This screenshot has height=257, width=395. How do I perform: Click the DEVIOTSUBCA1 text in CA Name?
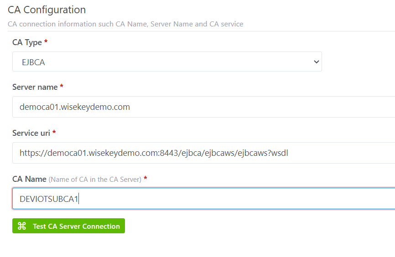click(x=49, y=199)
